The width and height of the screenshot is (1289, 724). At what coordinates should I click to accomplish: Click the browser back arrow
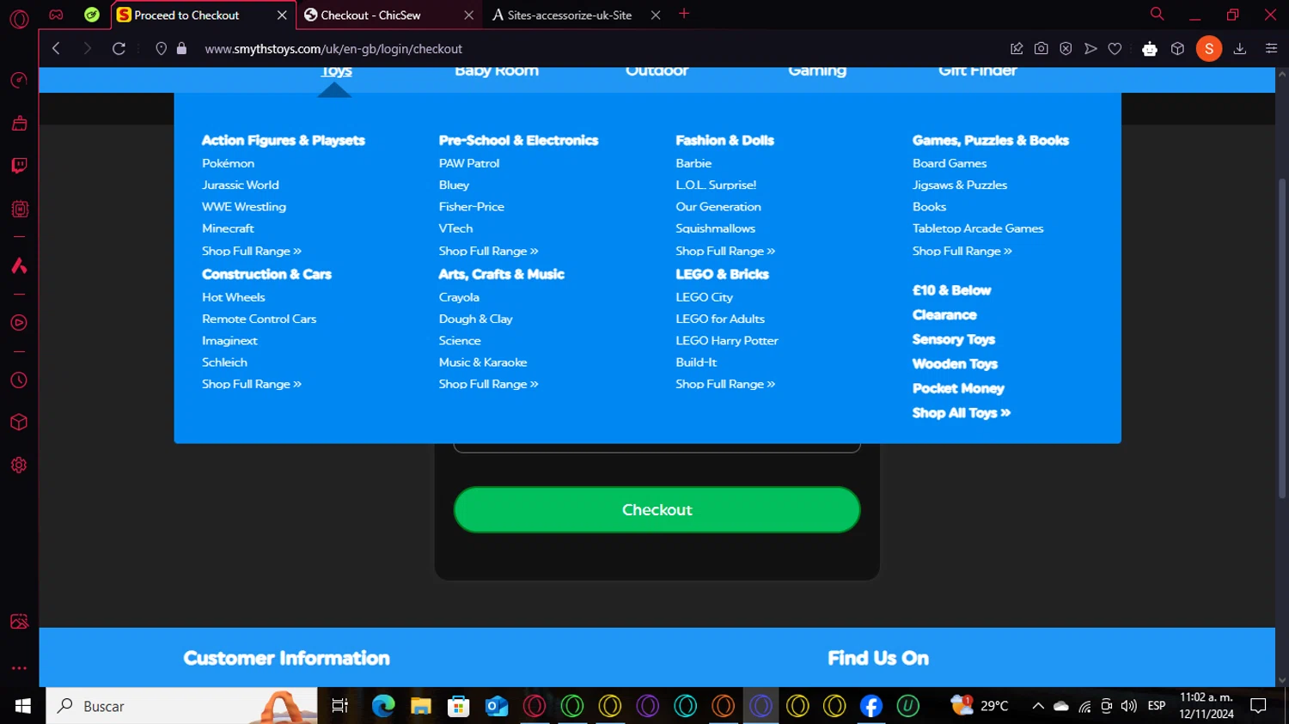(x=56, y=48)
